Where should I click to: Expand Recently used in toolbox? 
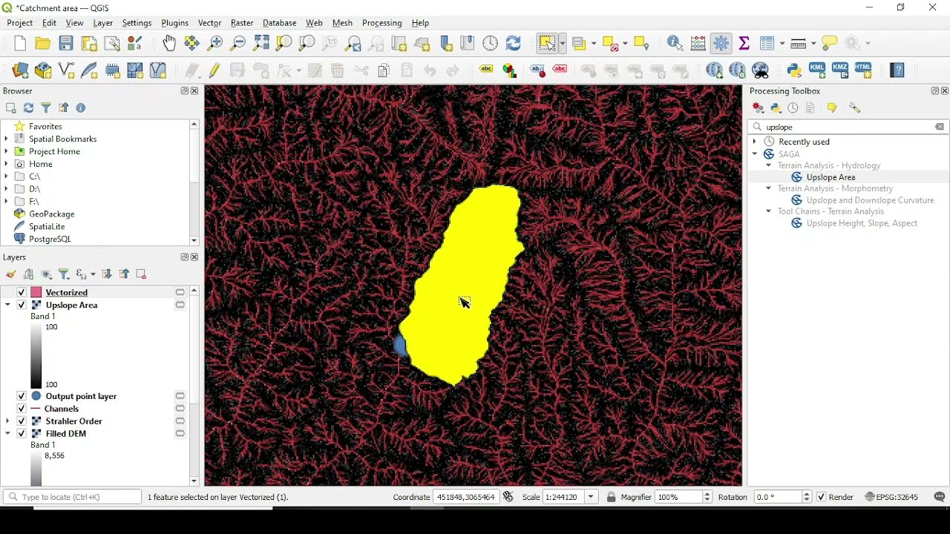click(755, 142)
